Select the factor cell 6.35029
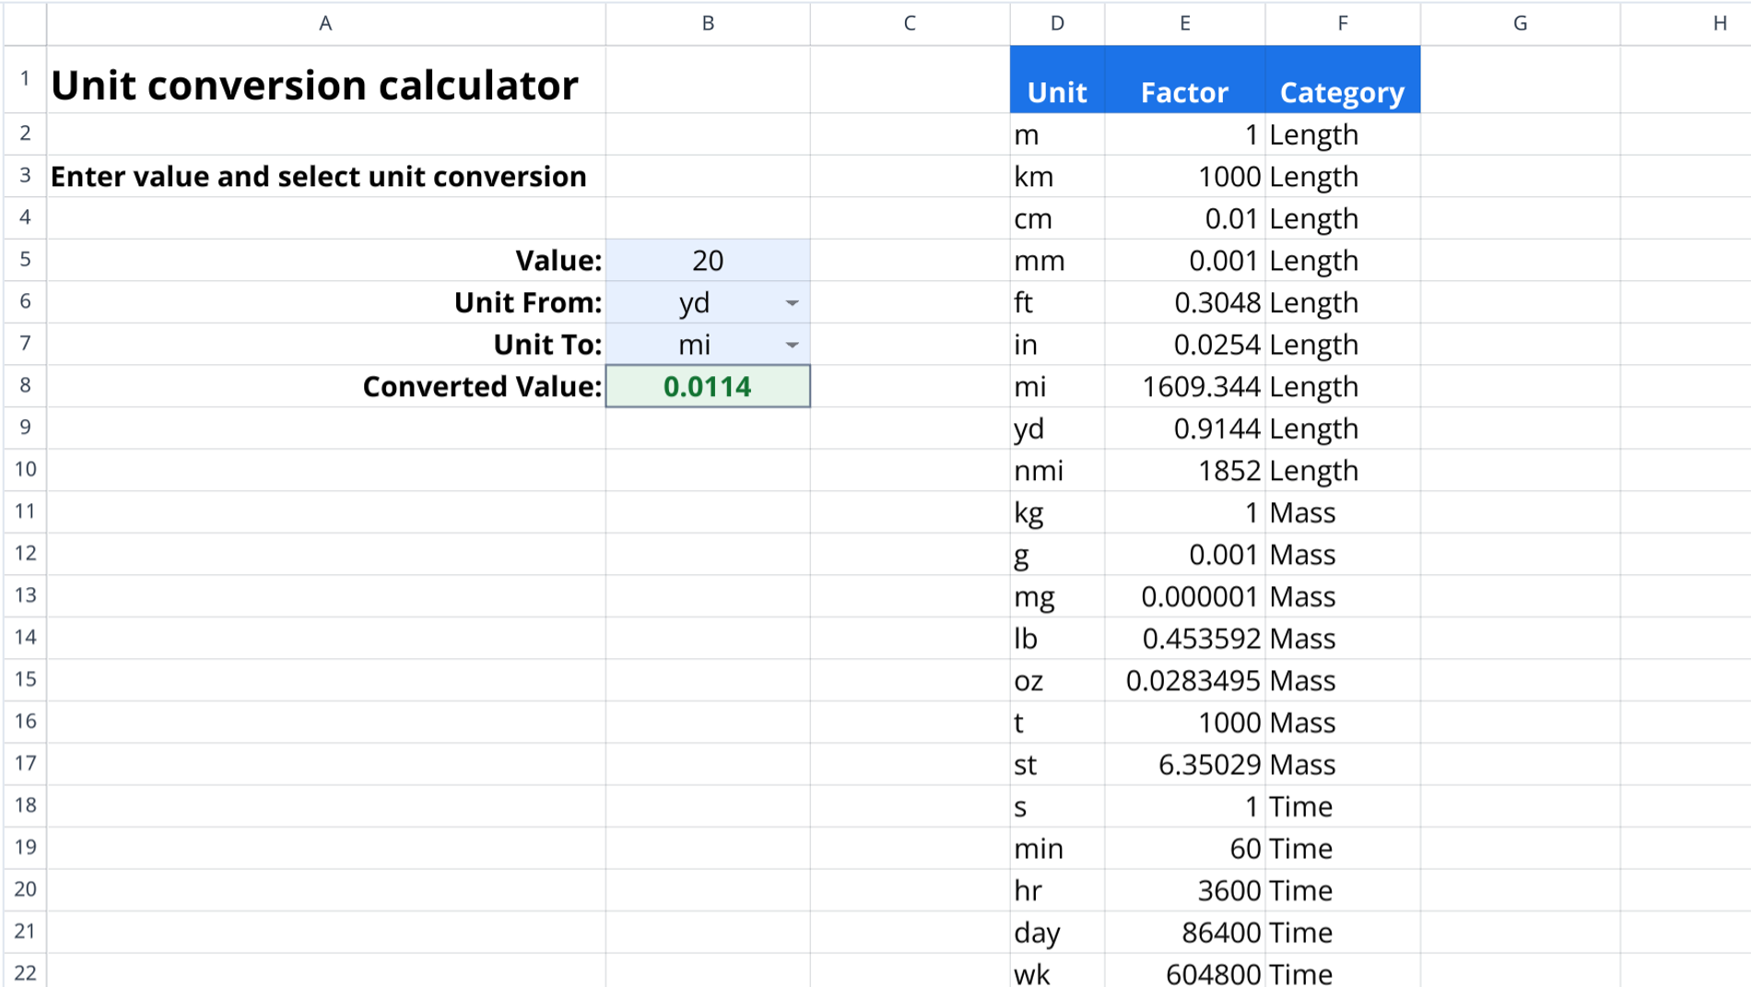Viewport: 1751px width, 987px height. [1184, 765]
